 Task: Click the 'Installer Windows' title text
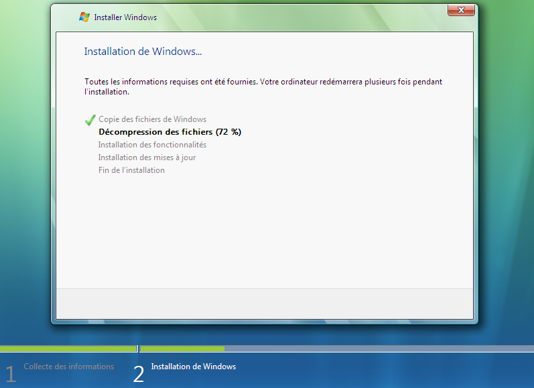click(x=125, y=17)
